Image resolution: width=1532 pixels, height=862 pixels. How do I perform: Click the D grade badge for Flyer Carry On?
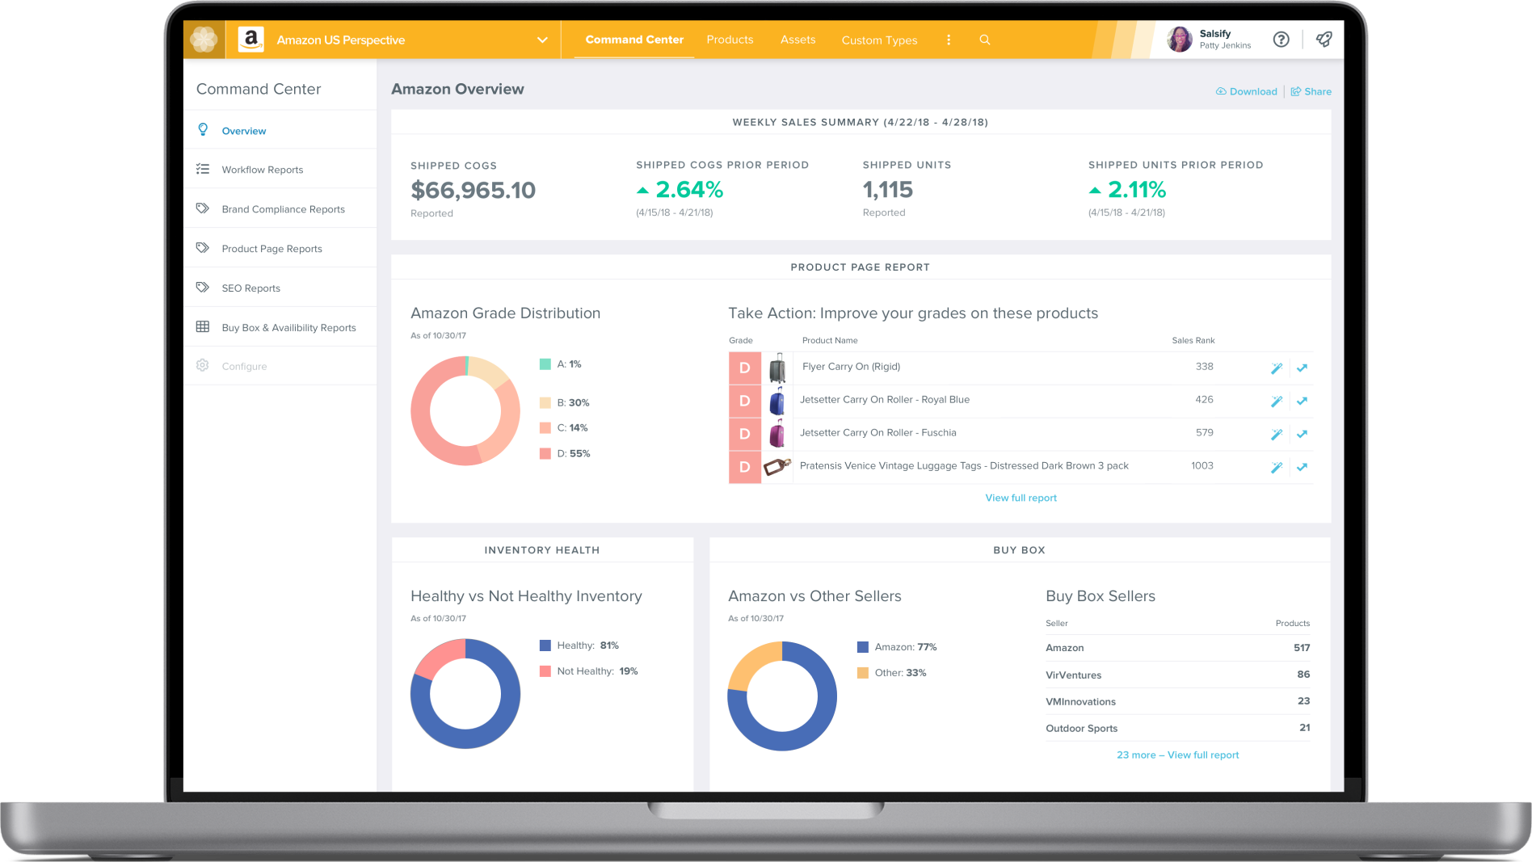point(745,368)
